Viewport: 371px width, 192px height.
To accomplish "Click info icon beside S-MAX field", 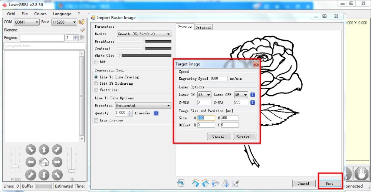I will 253,102.
